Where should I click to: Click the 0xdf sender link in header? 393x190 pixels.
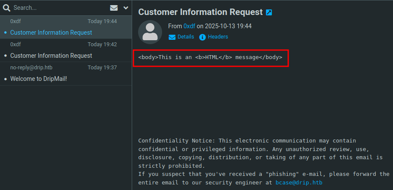pyautogui.click(x=189, y=26)
